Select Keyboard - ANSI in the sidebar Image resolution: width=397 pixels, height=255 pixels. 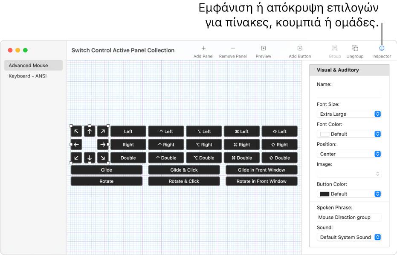[33, 76]
